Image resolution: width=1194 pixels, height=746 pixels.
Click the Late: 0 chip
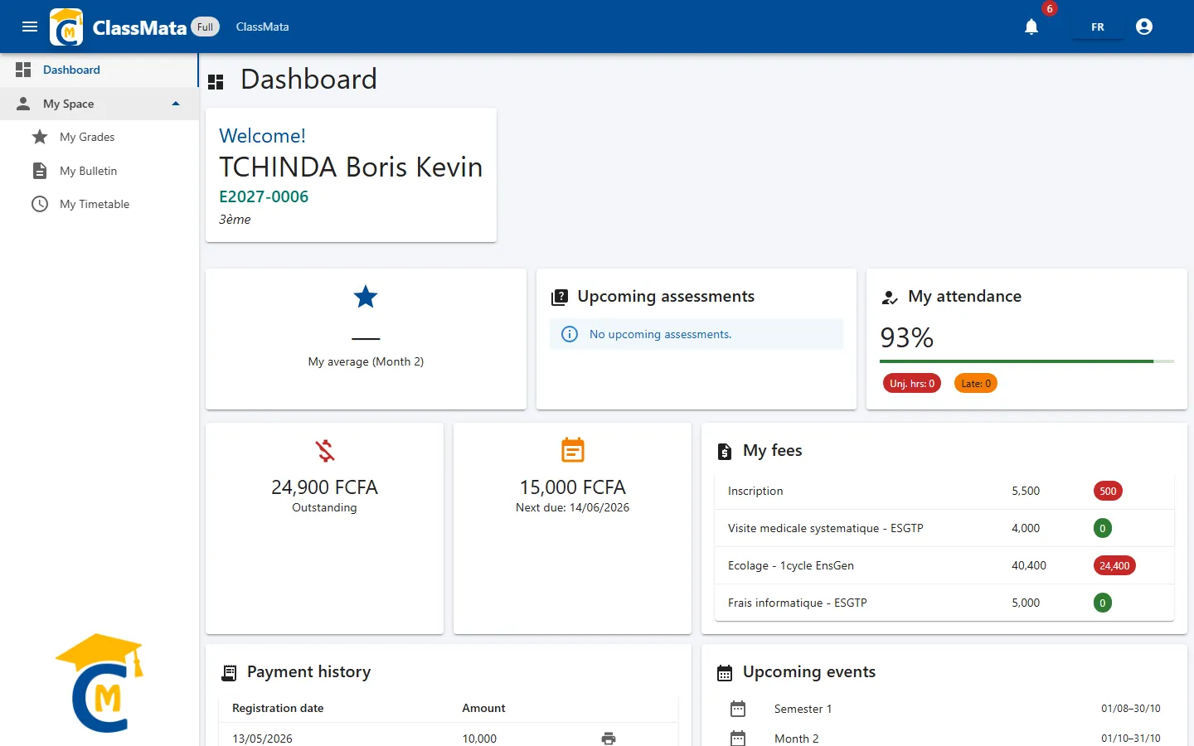[x=976, y=384]
